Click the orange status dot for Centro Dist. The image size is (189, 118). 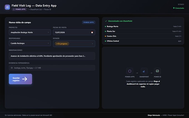(x=105, y=36)
